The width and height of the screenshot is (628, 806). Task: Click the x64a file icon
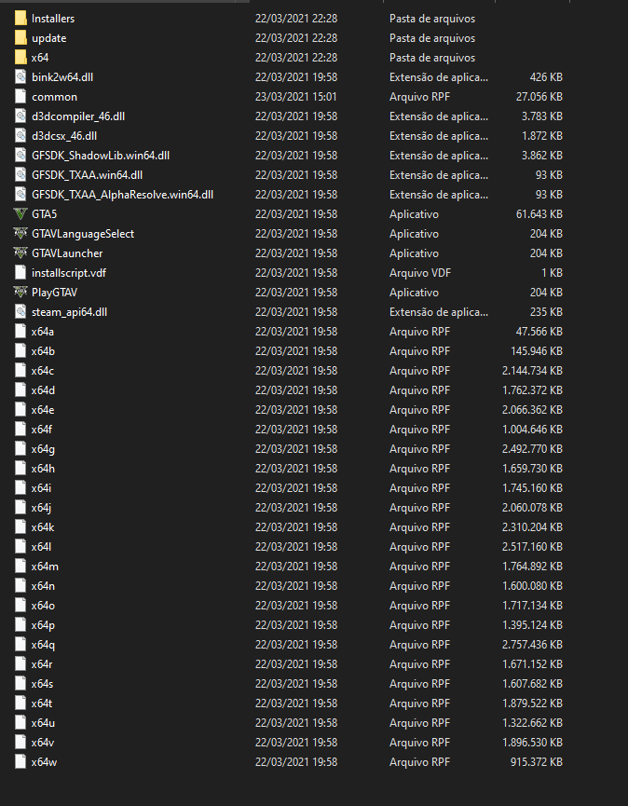coord(20,332)
